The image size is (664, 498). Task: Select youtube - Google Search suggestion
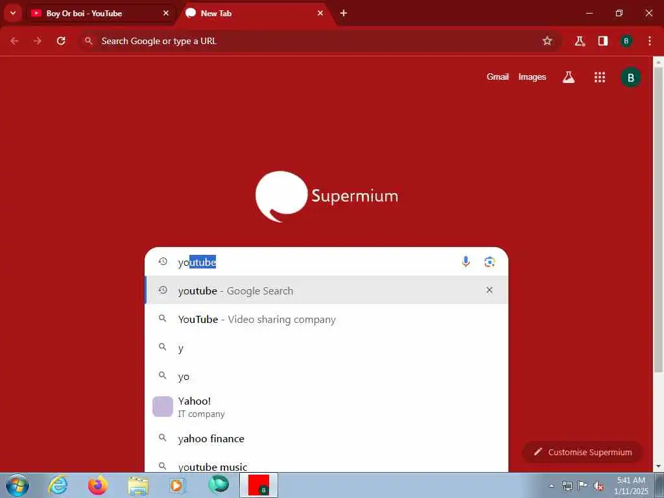[x=326, y=290]
